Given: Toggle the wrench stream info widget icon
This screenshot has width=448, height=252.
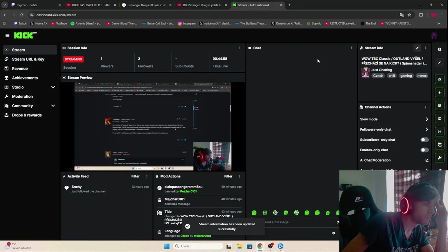Looking at the screenshot, I should 440,157.
